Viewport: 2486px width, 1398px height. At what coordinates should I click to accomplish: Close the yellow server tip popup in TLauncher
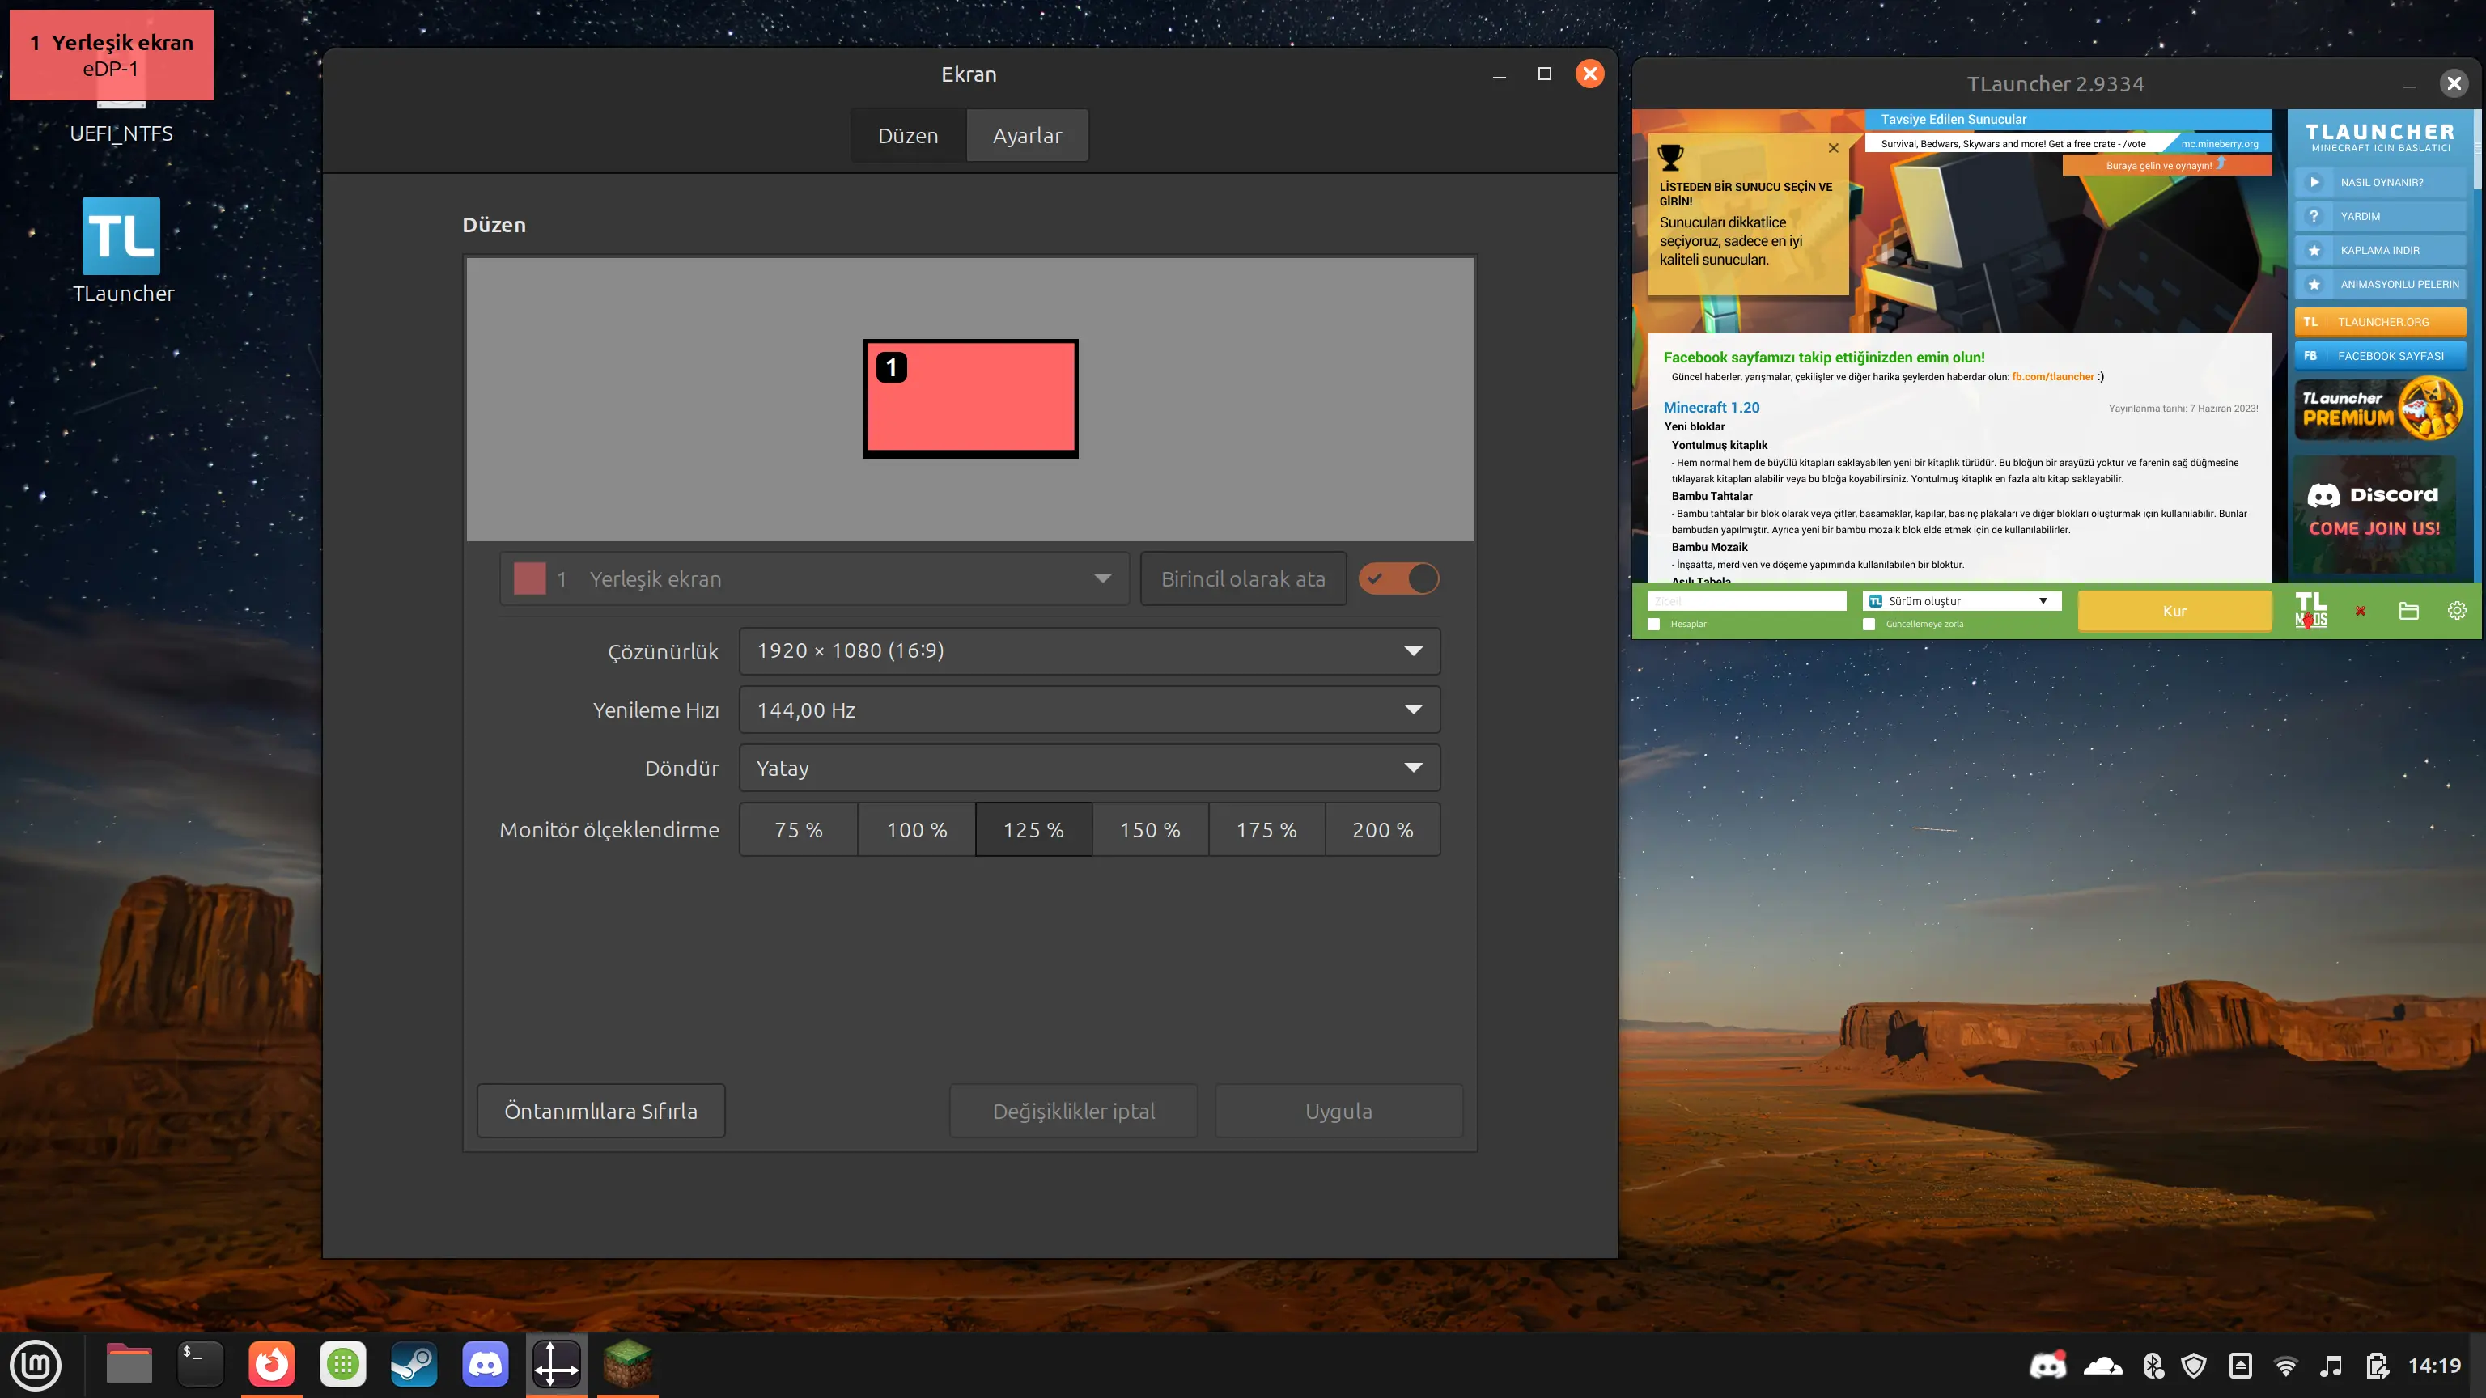pyautogui.click(x=1834, y=147)
